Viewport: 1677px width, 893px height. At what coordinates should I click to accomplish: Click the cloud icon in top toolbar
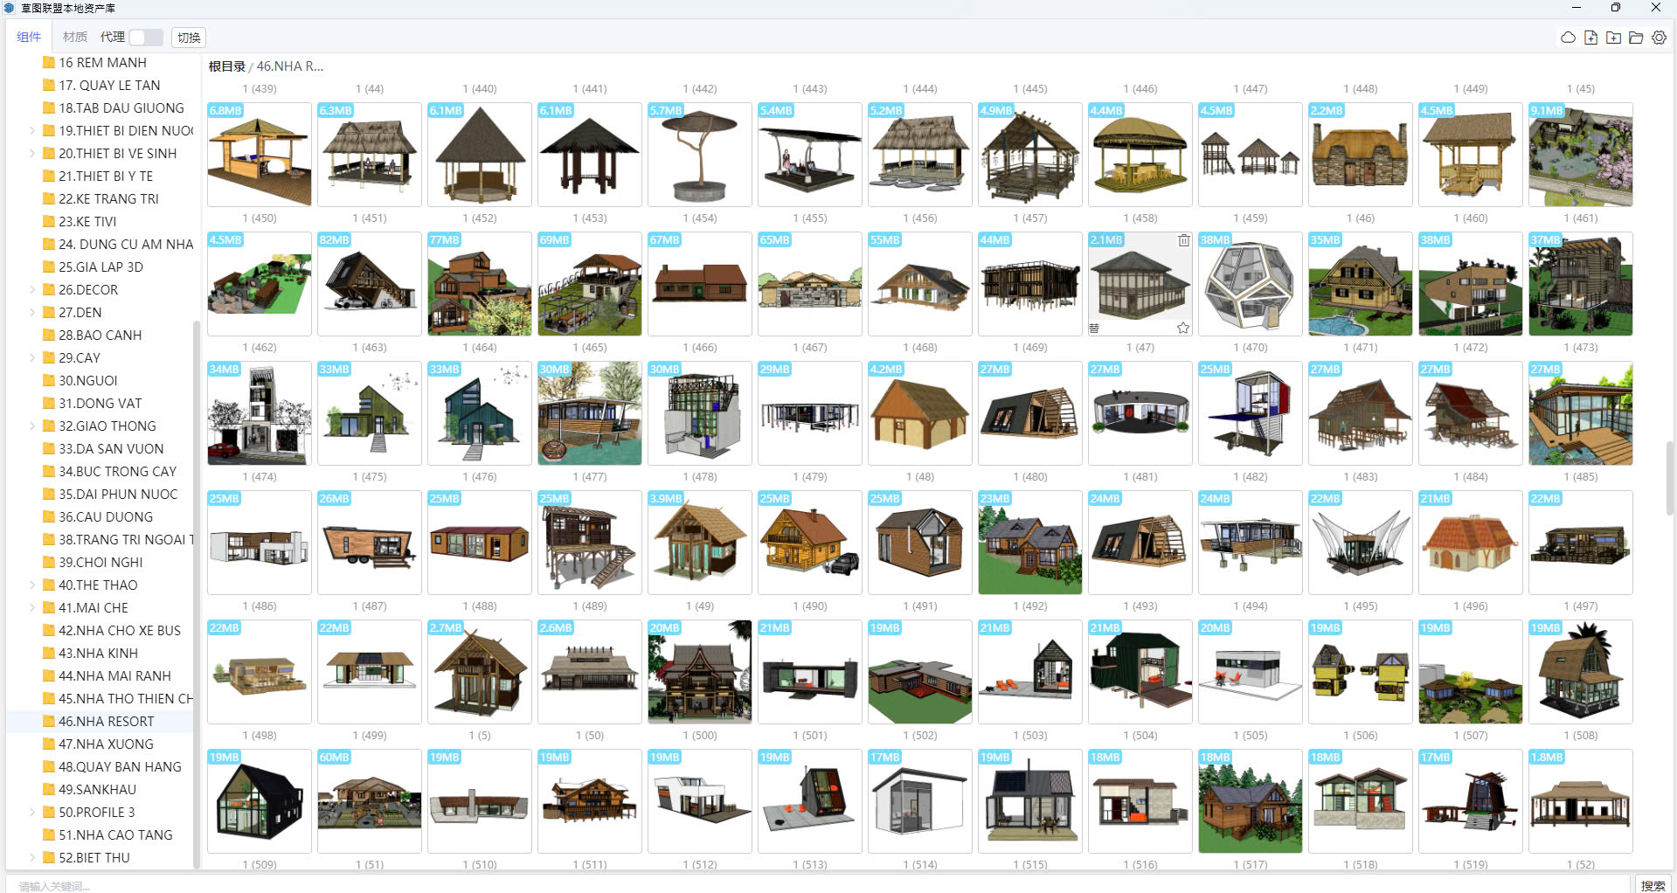pyautogui.click(x=1568, y=38)
